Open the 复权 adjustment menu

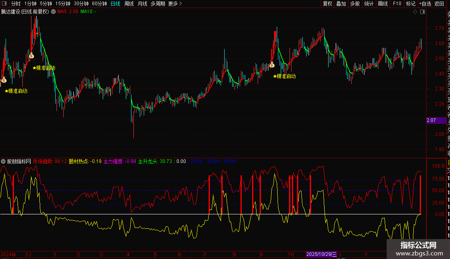[327, 4]
